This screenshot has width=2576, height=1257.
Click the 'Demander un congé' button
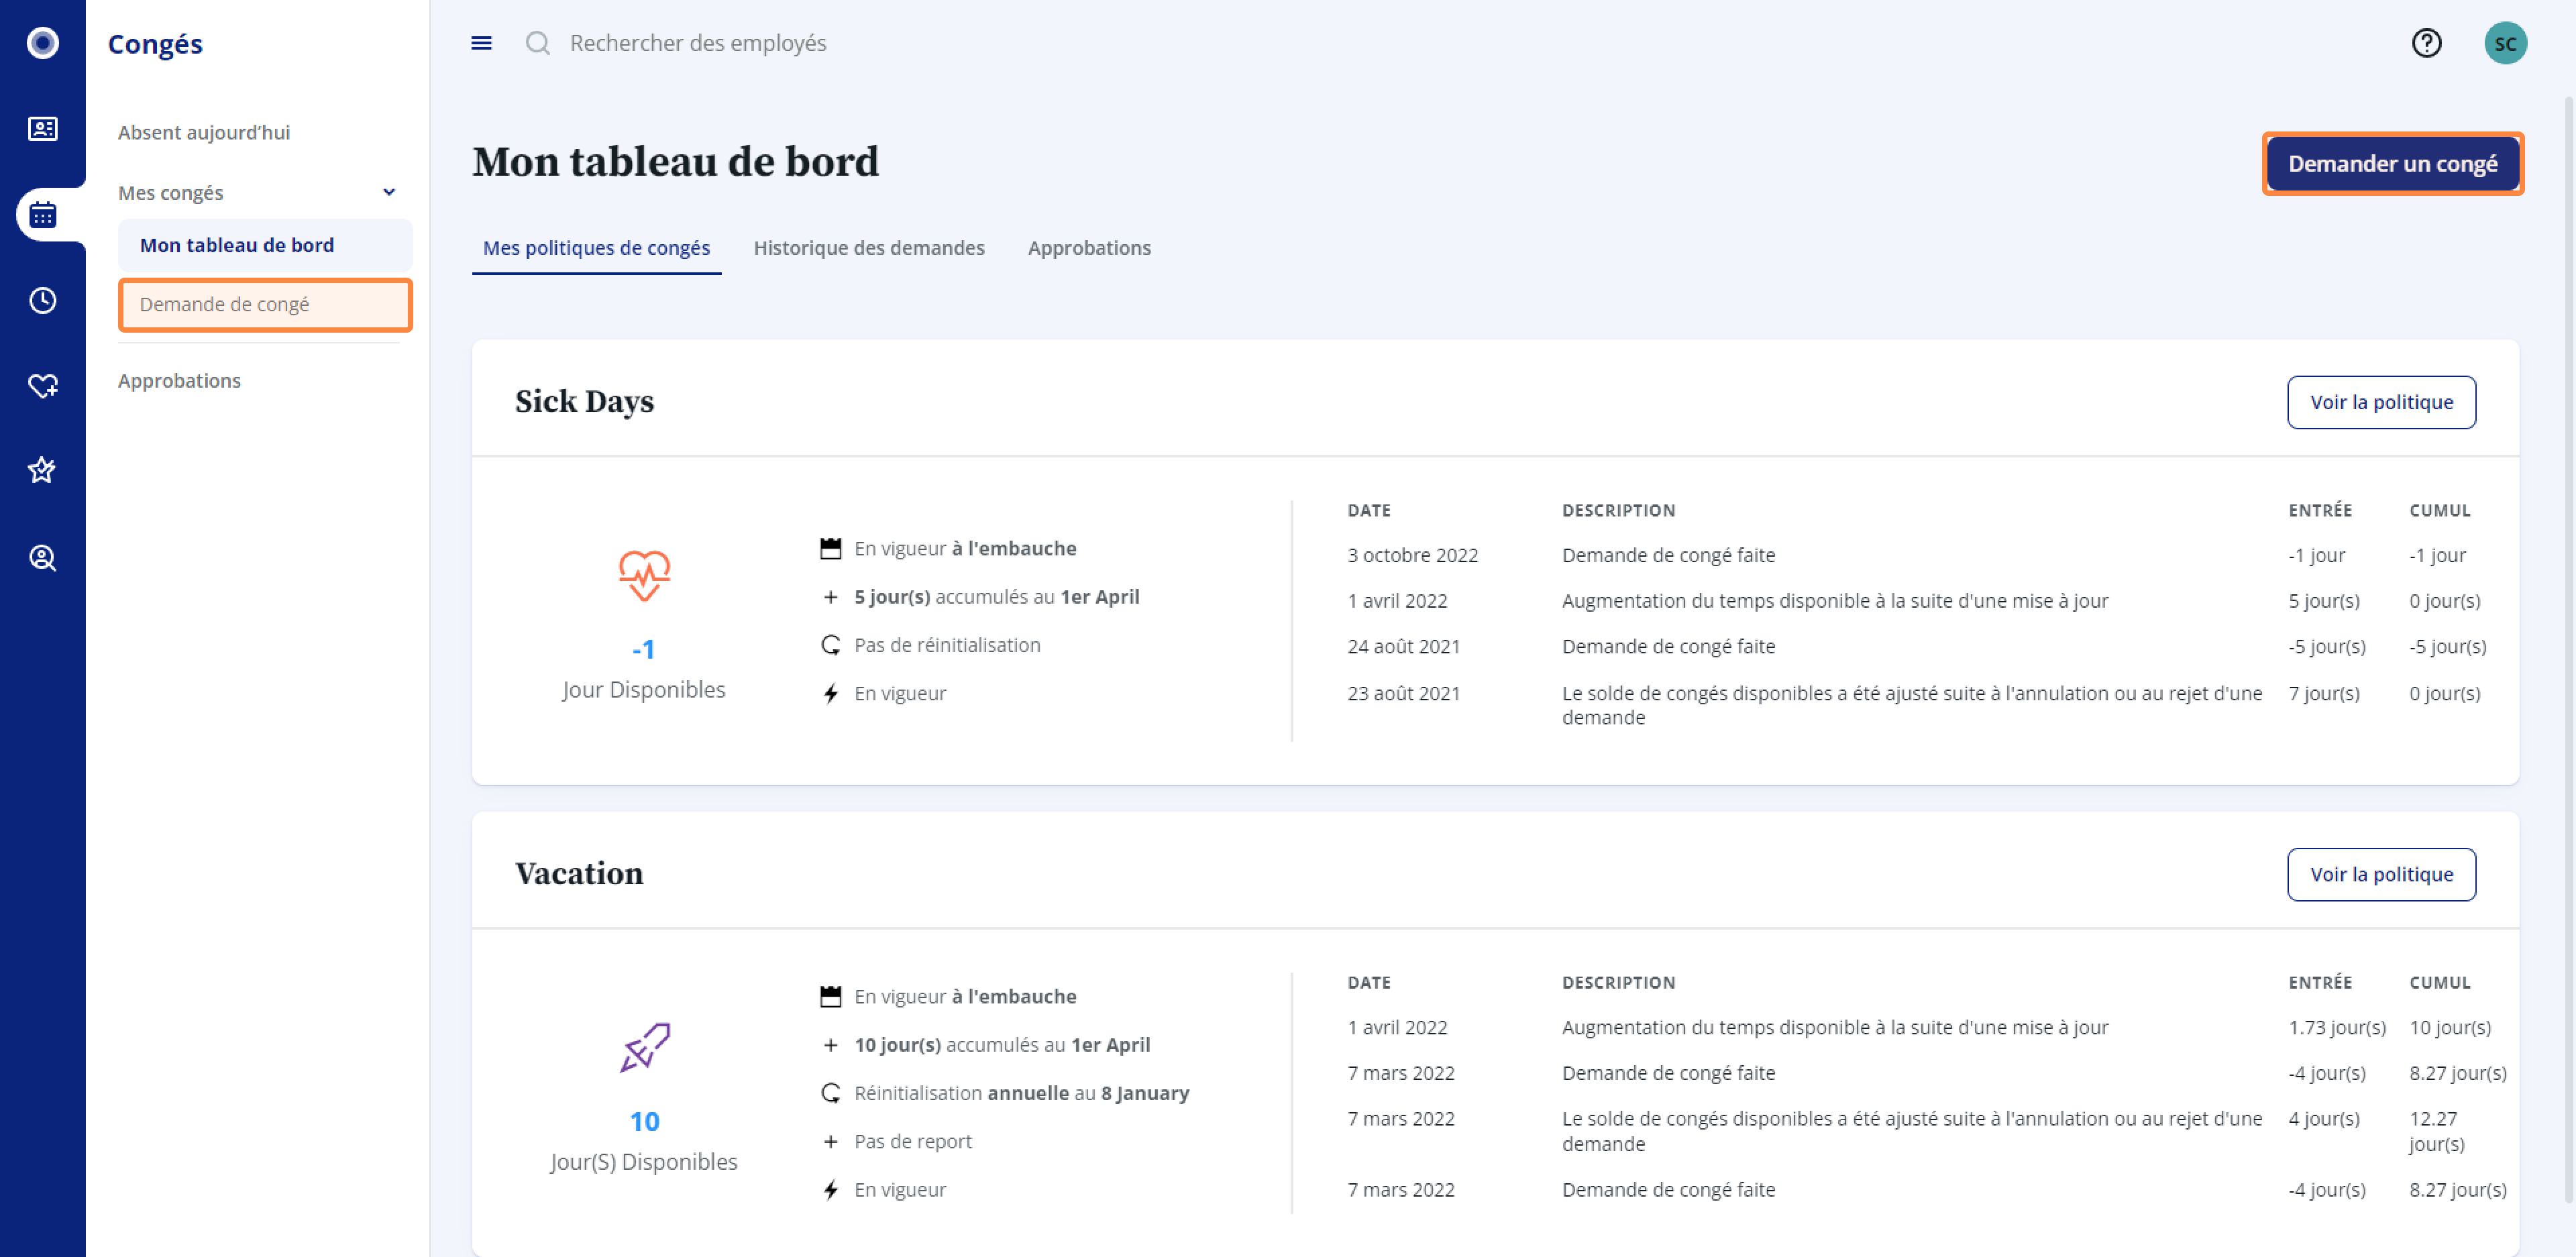[2393, 163]
